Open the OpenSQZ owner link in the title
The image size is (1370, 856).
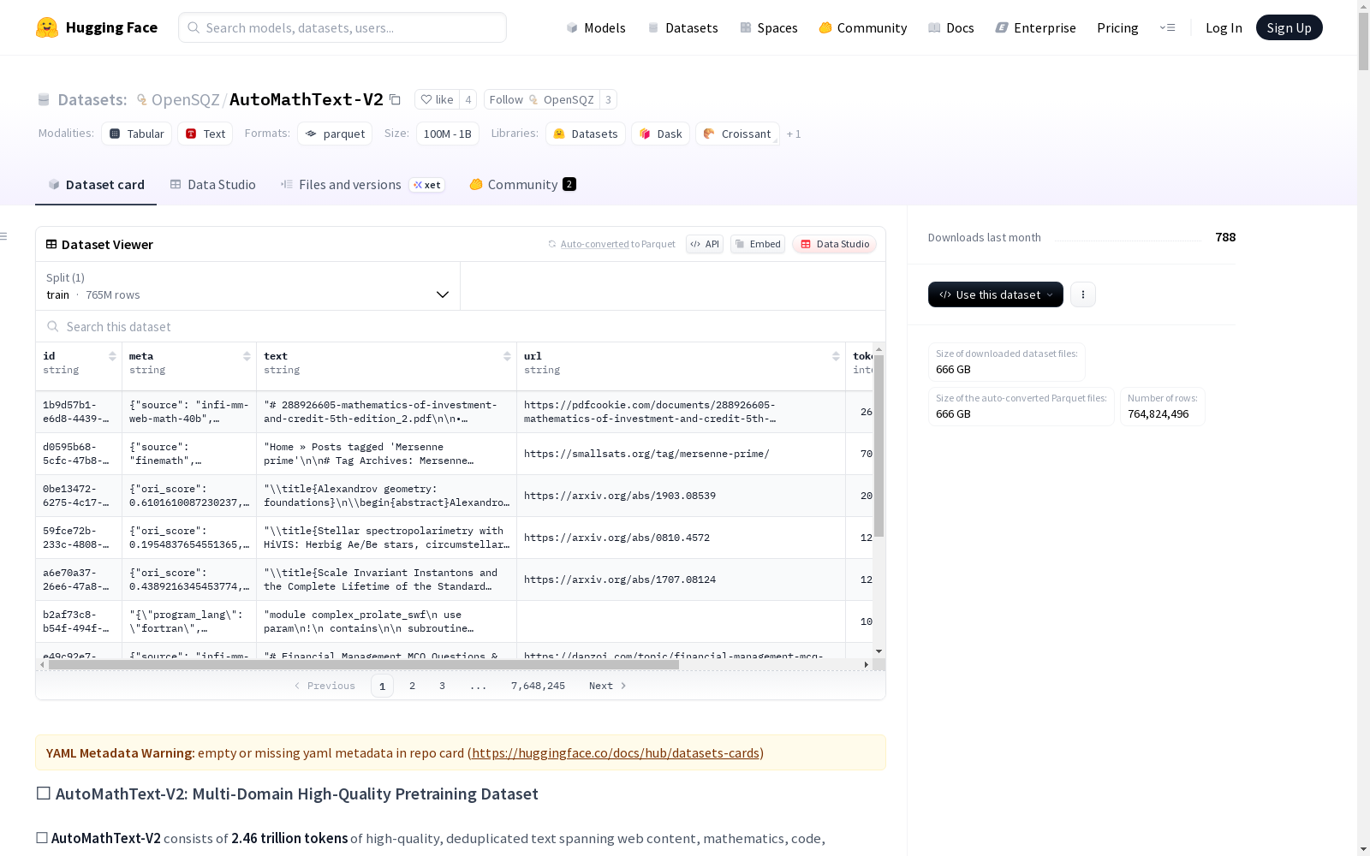(186, 99)
